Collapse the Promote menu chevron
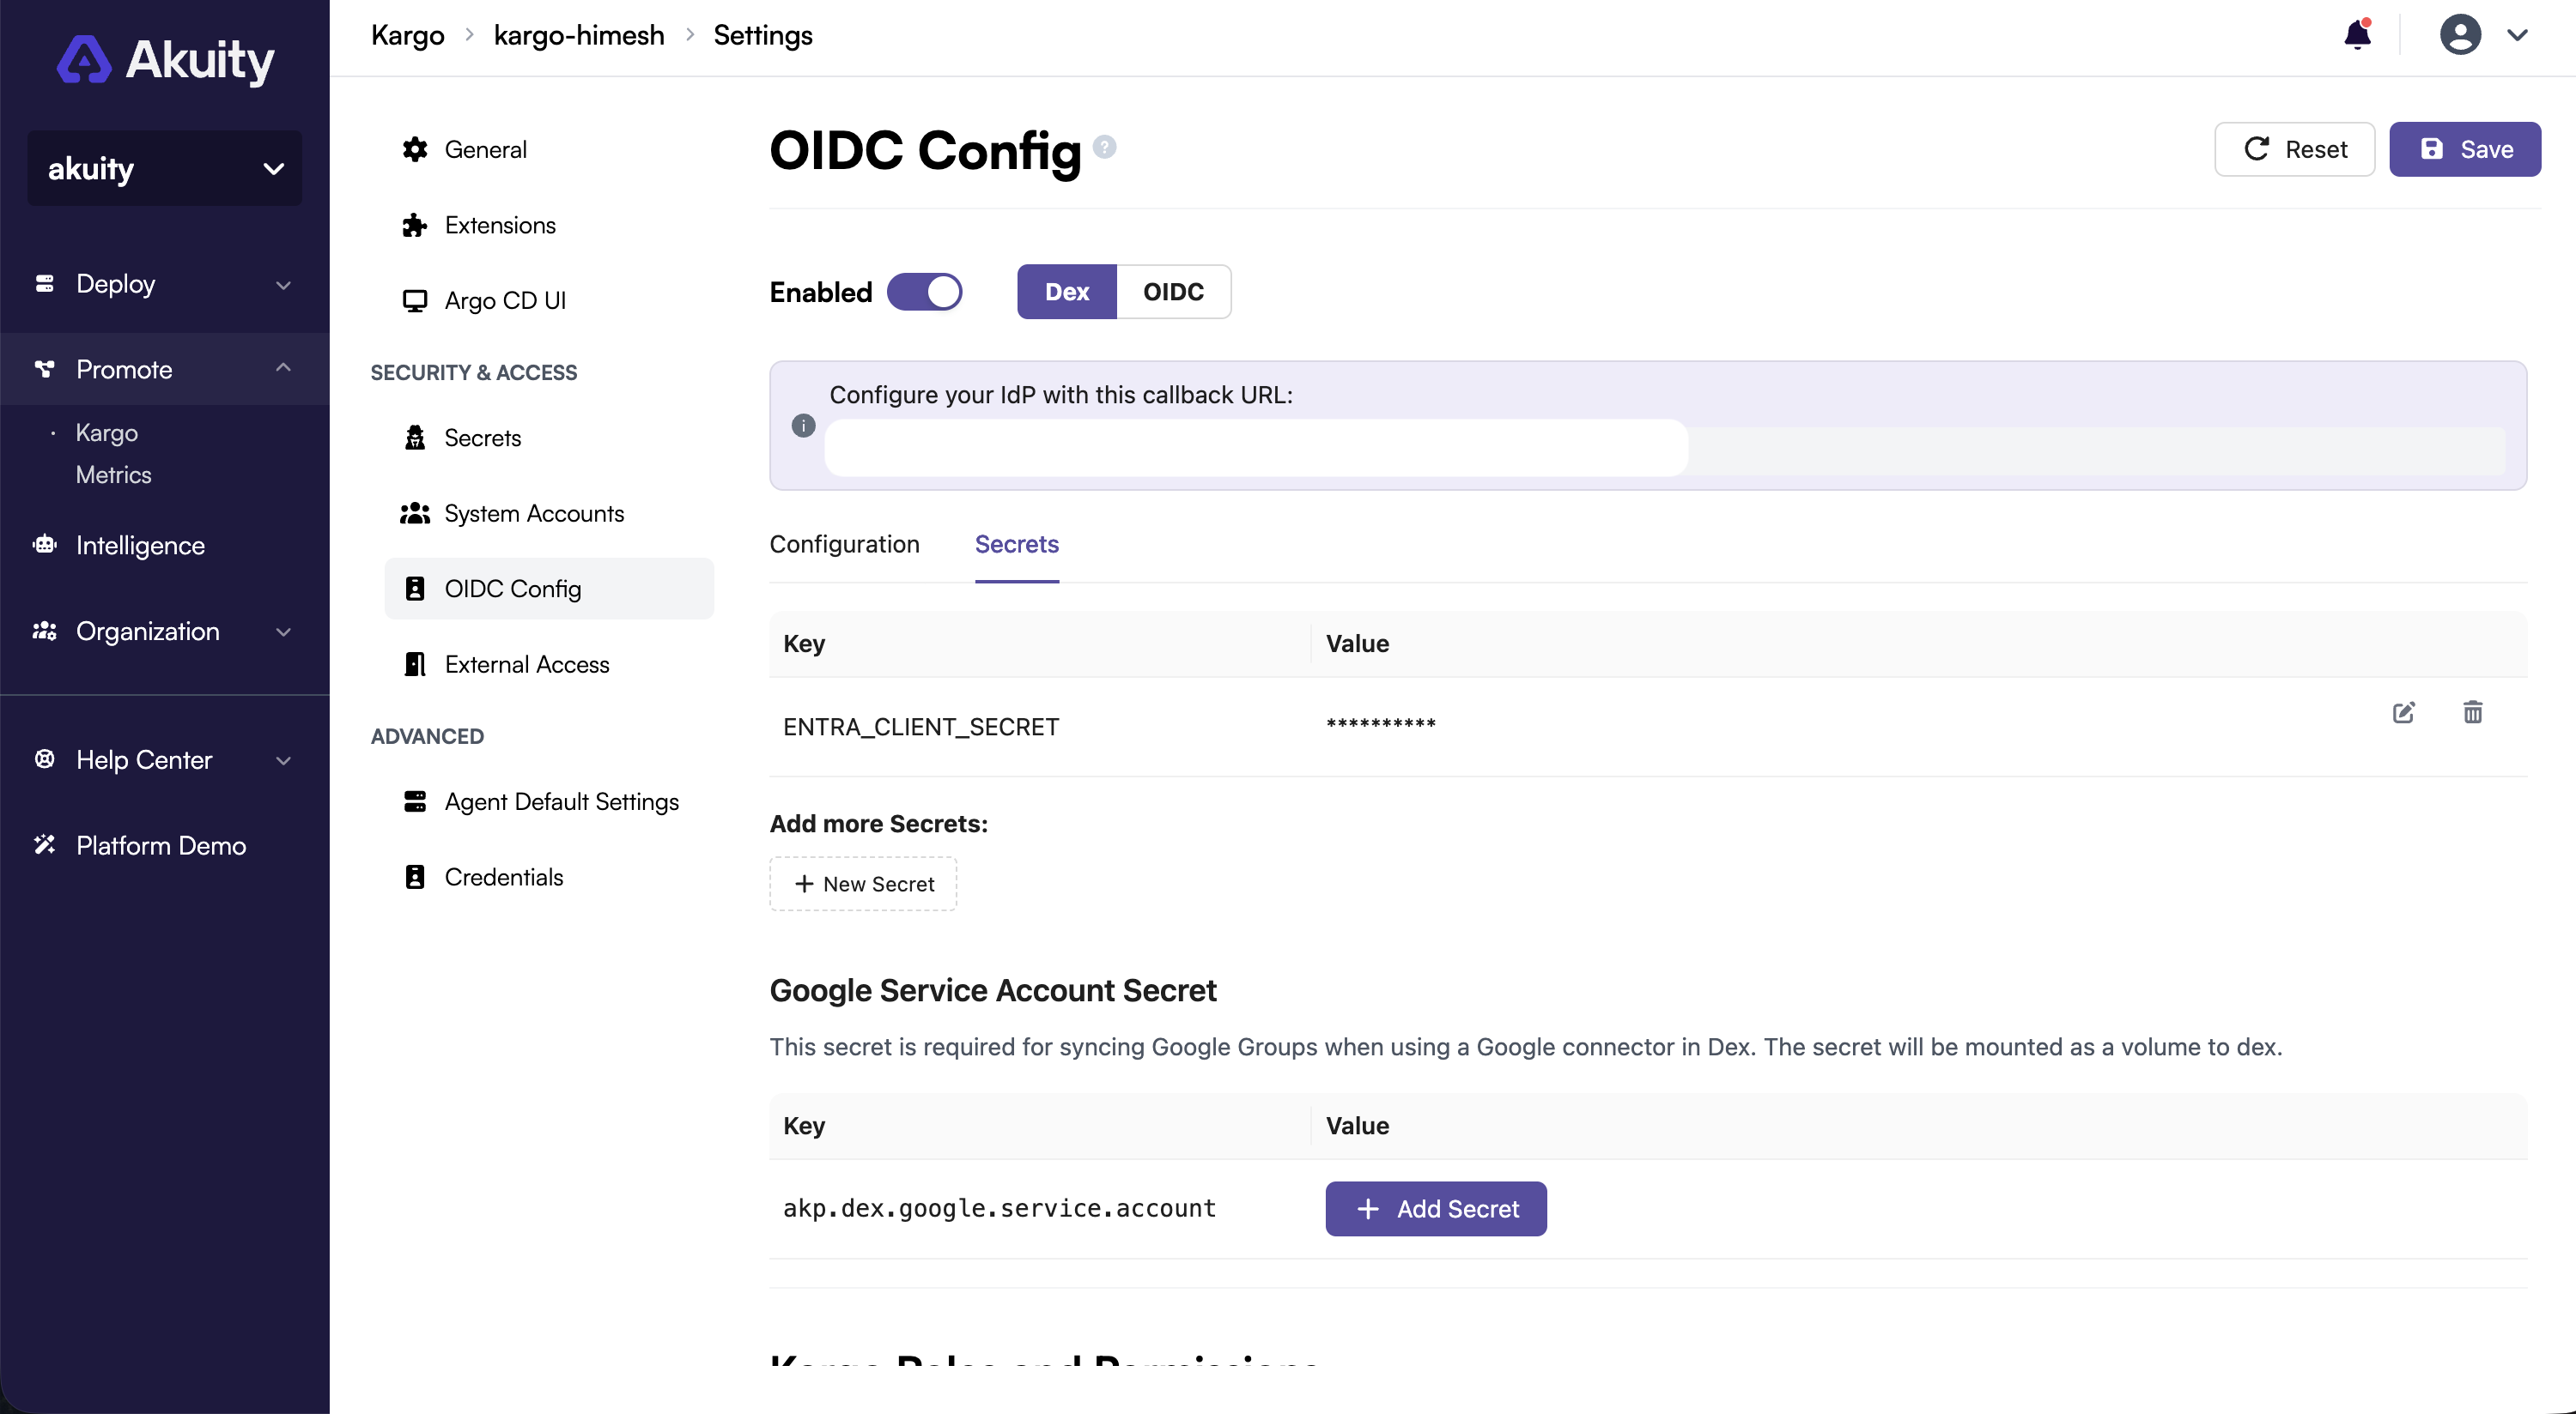 tap(283, 369)
